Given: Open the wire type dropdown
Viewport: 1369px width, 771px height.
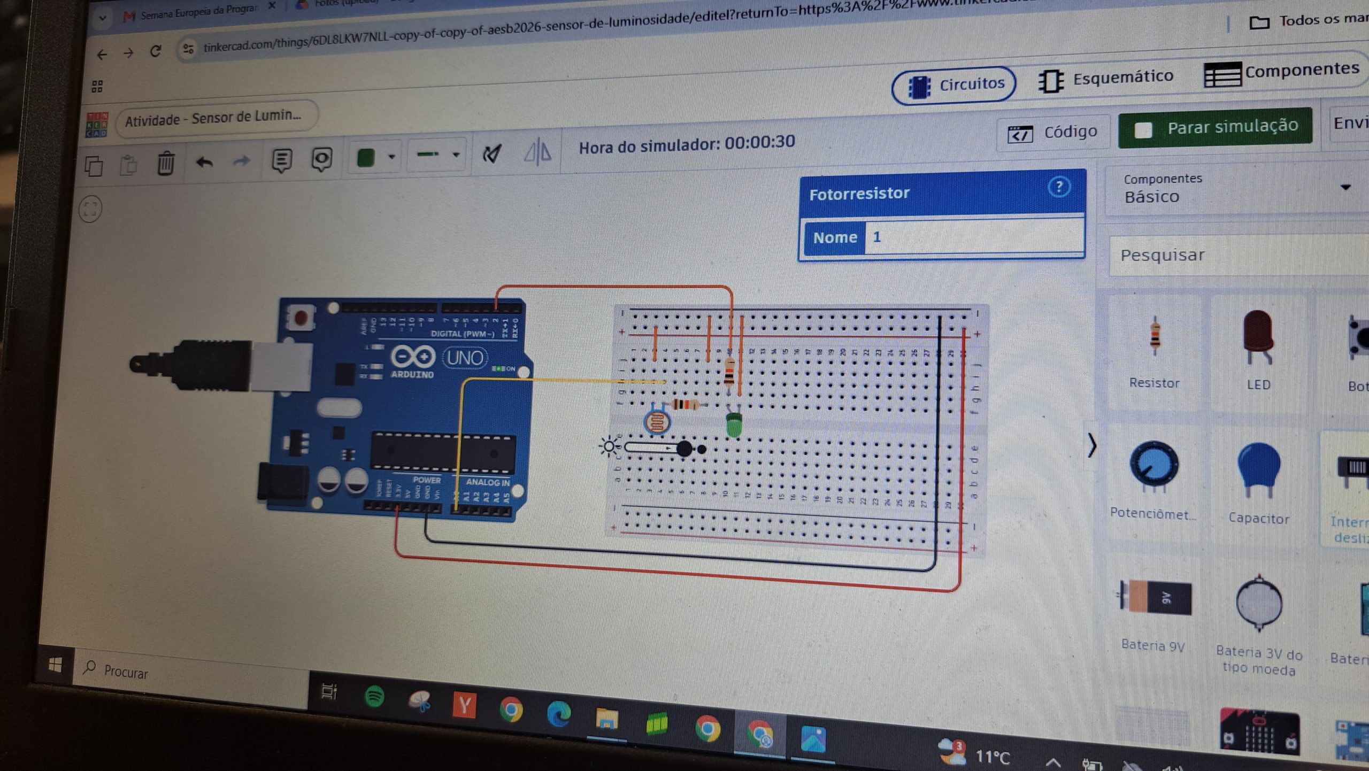Looking at the screenshot, I should click(x=456, y=155).
